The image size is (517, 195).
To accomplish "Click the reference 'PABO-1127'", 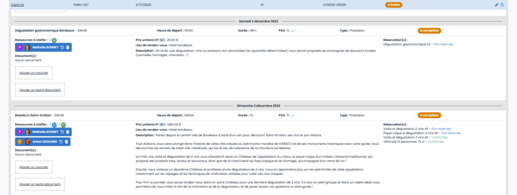I will pos(81,5).
